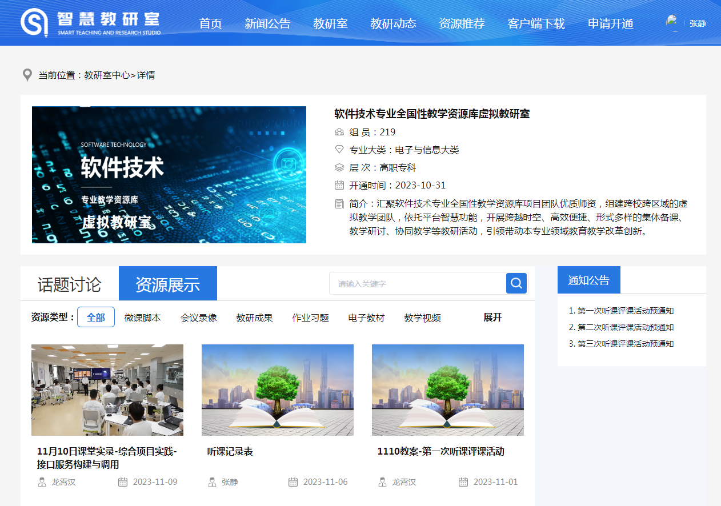Open notice 第三次听课评课活动预通知
The height and width of the screenshot is (506, 721).
(x=626, y=344)
